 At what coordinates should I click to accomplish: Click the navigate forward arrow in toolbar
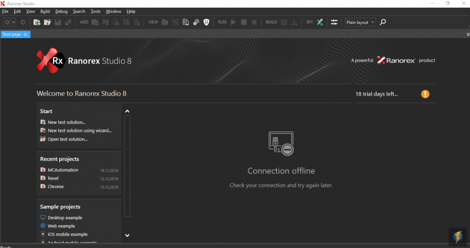pyautogui.click(x=23, y=22)
